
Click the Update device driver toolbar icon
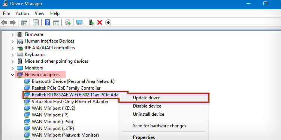[67, 23]
